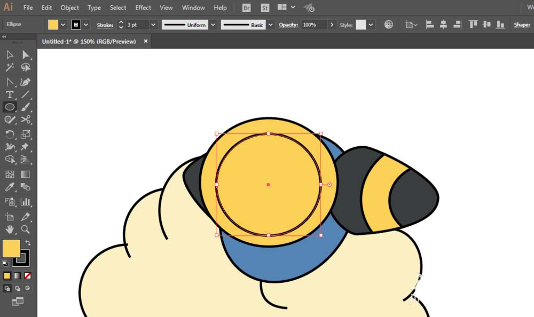534x317 pixels.
Task: Choose the Symbol Sprayer tool
Action: (x=10, y=202)
